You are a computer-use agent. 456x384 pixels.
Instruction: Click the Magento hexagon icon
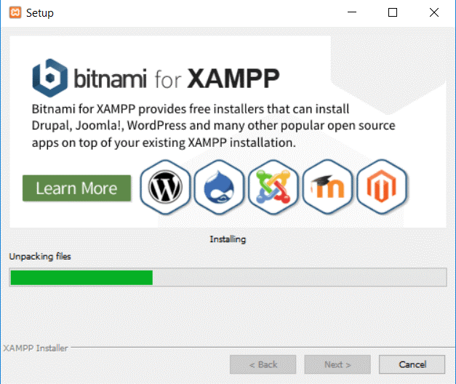[383, 188]
